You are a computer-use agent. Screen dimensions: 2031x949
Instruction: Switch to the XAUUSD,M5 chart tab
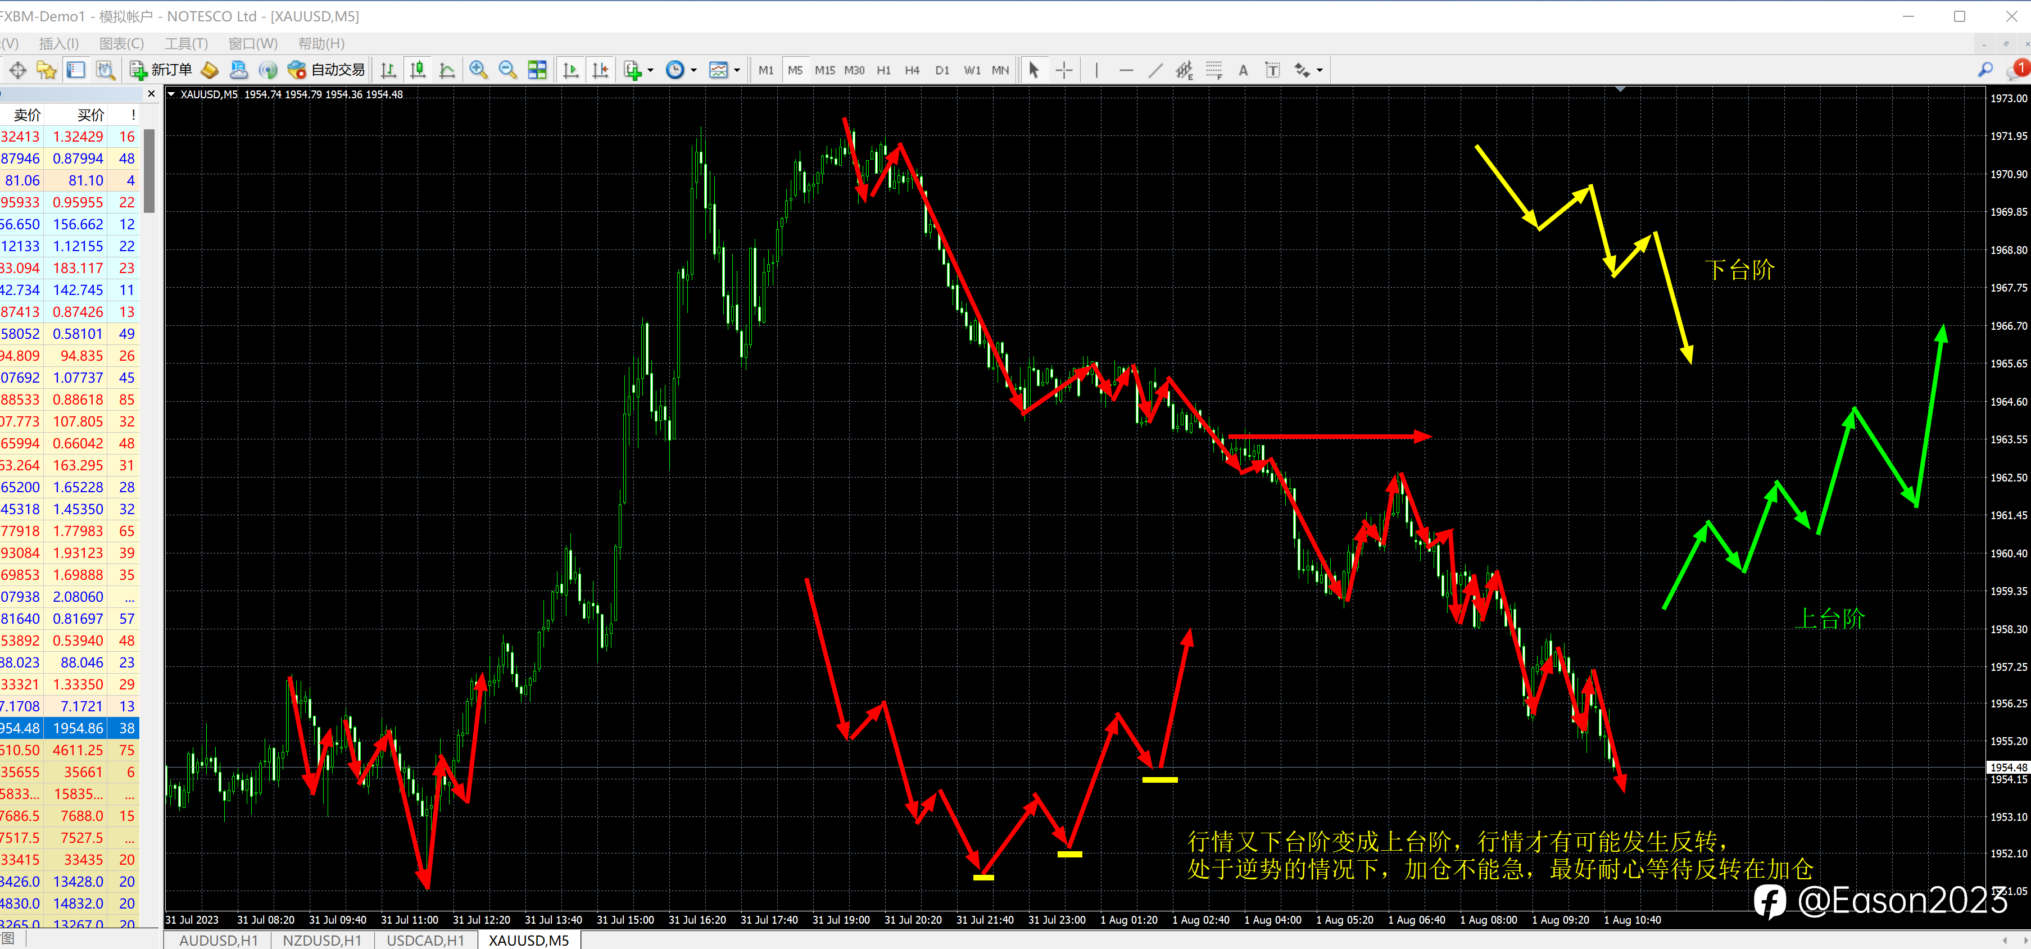click(529, 941)
